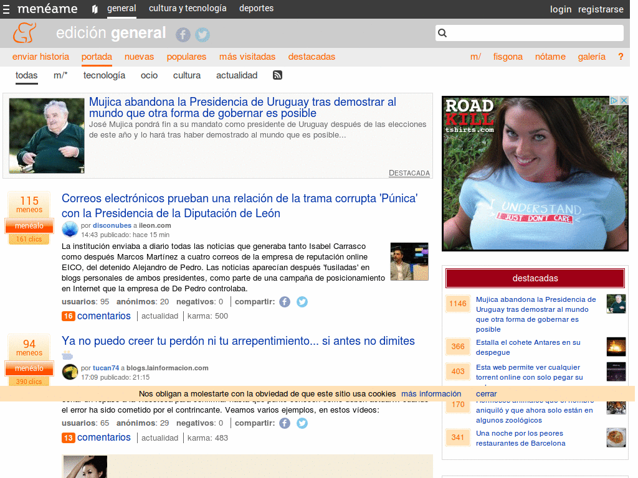Switch to the 'populares' tab
Screen dimensions: 638x478
coord(186,57)
